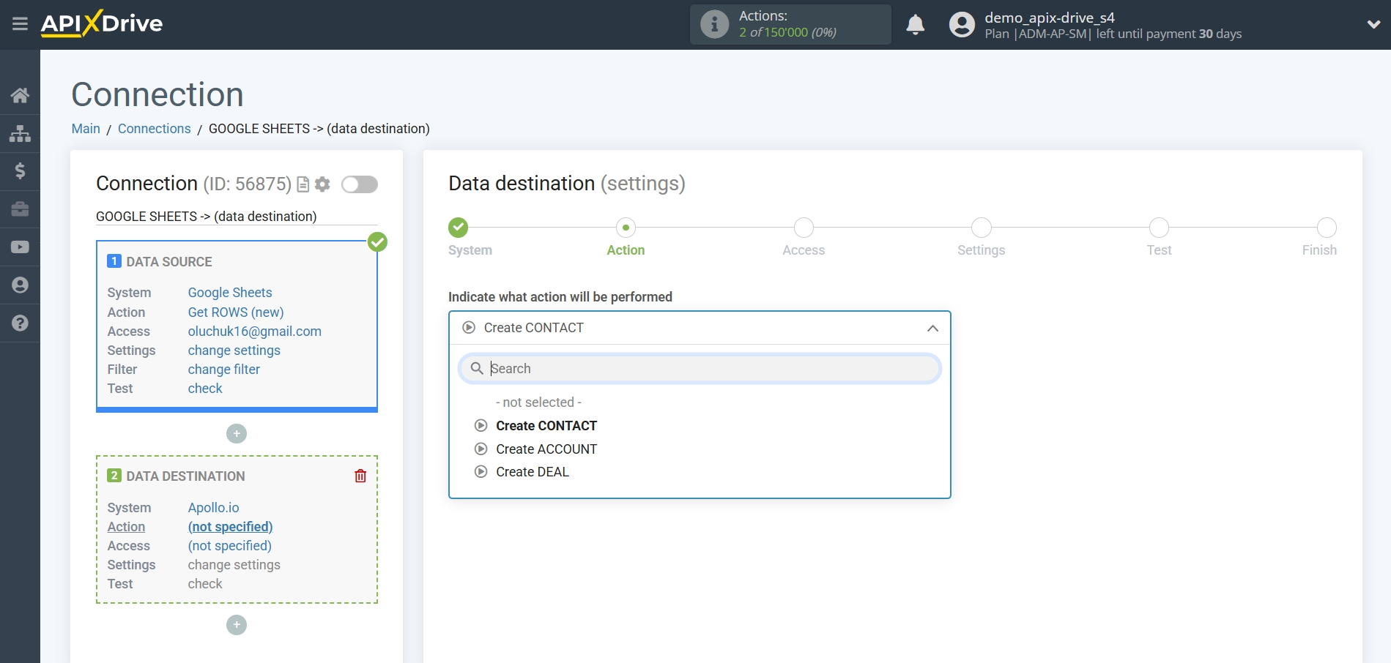Screen dimensions: 1391x663
Task: Delete Data Destination using the trash icon
Action: 360,476
